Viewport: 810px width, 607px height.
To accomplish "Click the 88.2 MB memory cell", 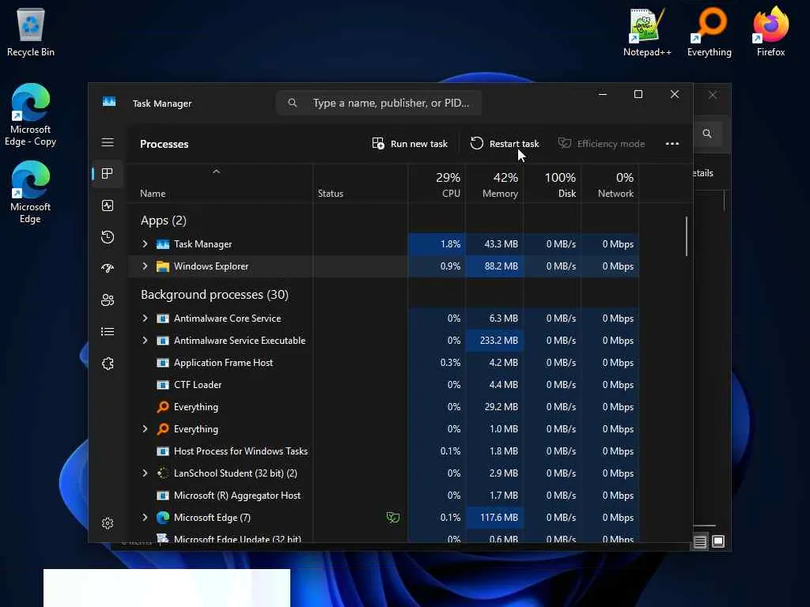I will point(494,266).
